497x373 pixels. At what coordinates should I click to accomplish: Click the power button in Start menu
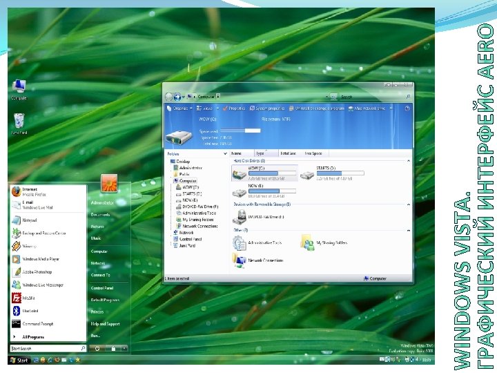[97, 348]
